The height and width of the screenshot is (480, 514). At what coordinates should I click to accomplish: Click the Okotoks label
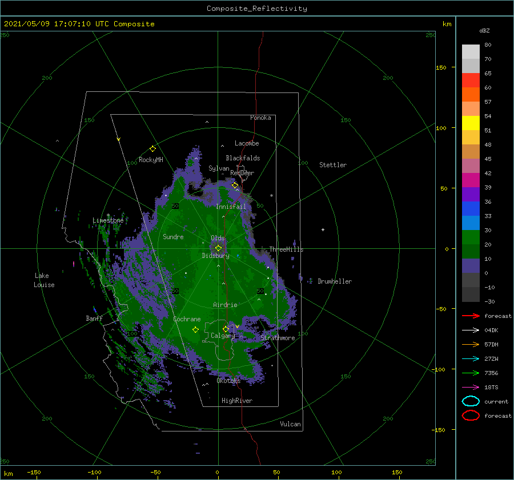(x=228, y=381)
